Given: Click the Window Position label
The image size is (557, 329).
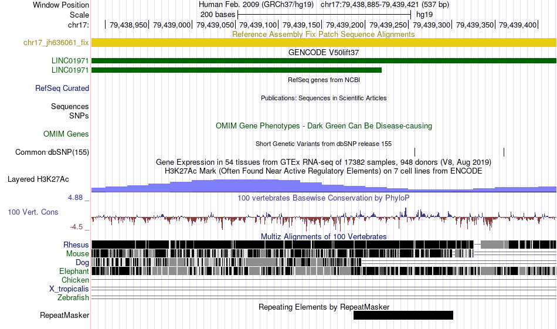Looking at the screenshot, I should (x=61, y=5).
